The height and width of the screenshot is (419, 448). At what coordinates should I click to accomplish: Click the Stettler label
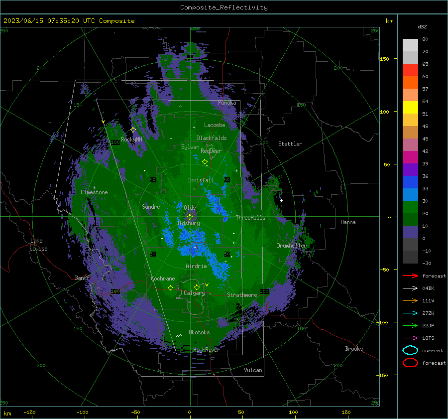[290, 144]
